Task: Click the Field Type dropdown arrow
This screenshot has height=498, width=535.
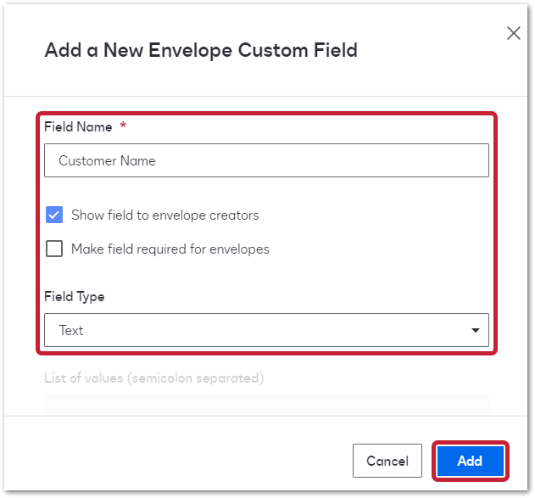Action: tap(476, 330)
